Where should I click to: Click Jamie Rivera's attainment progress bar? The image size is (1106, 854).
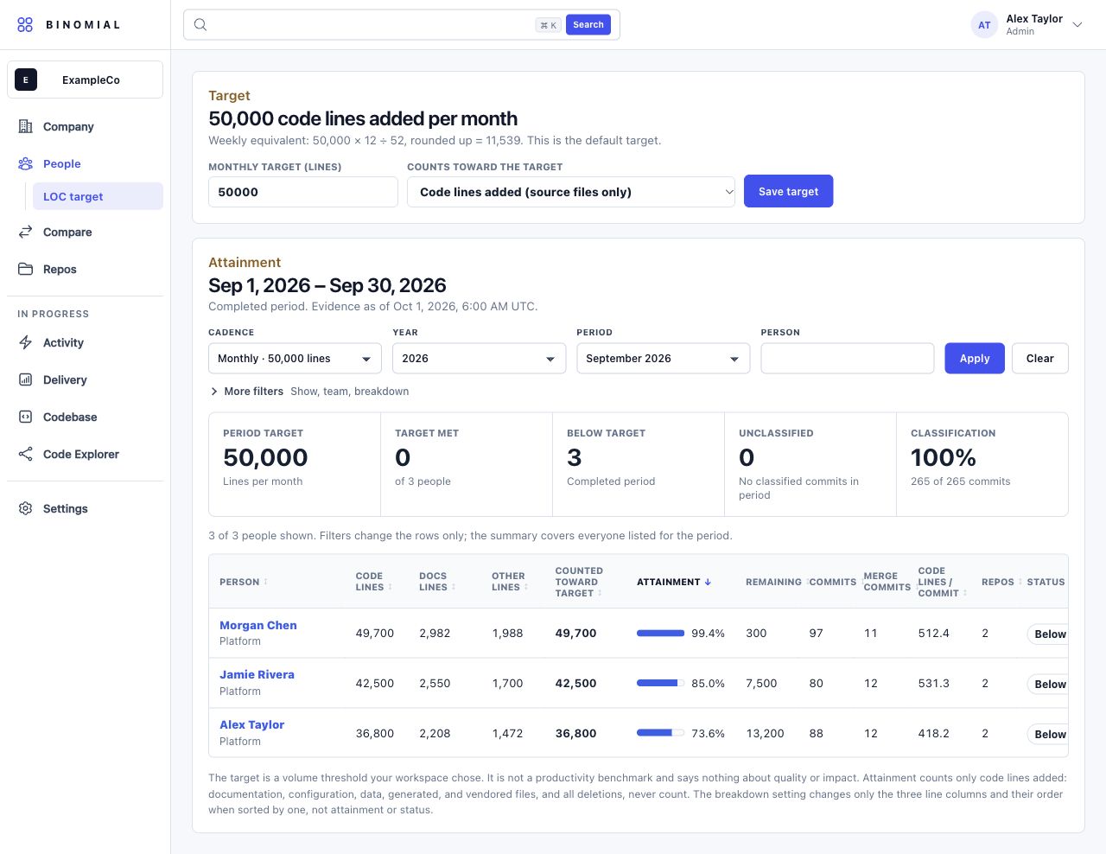660,684
